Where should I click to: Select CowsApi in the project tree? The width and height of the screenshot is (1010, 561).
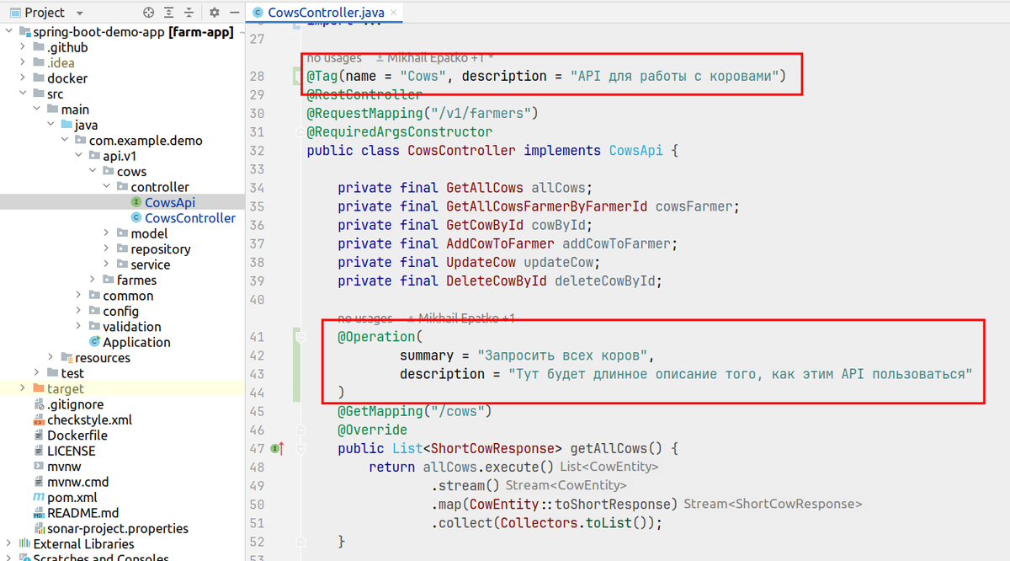click(169, 202)
